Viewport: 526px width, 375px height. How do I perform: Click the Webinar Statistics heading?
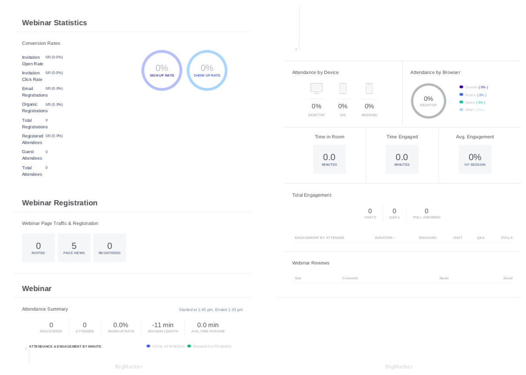(55, 23)
